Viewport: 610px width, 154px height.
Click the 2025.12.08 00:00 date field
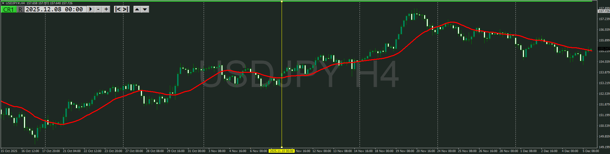pos(54,9)
